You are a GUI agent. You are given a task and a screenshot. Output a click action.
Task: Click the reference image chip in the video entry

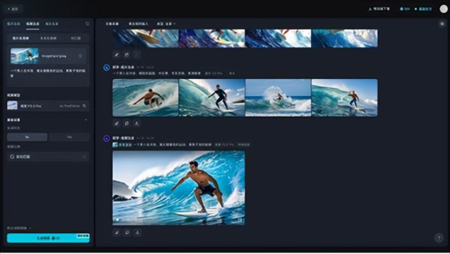pos(122,145)
